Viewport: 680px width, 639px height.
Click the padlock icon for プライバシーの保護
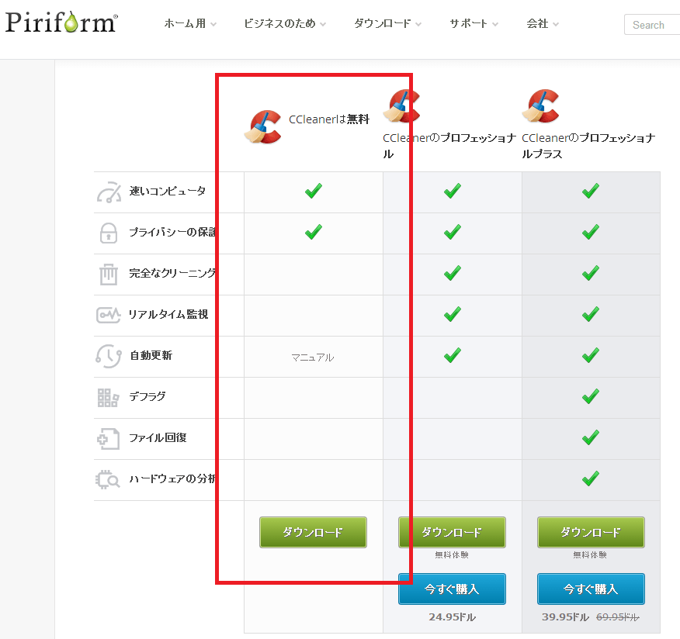(109, 233)
